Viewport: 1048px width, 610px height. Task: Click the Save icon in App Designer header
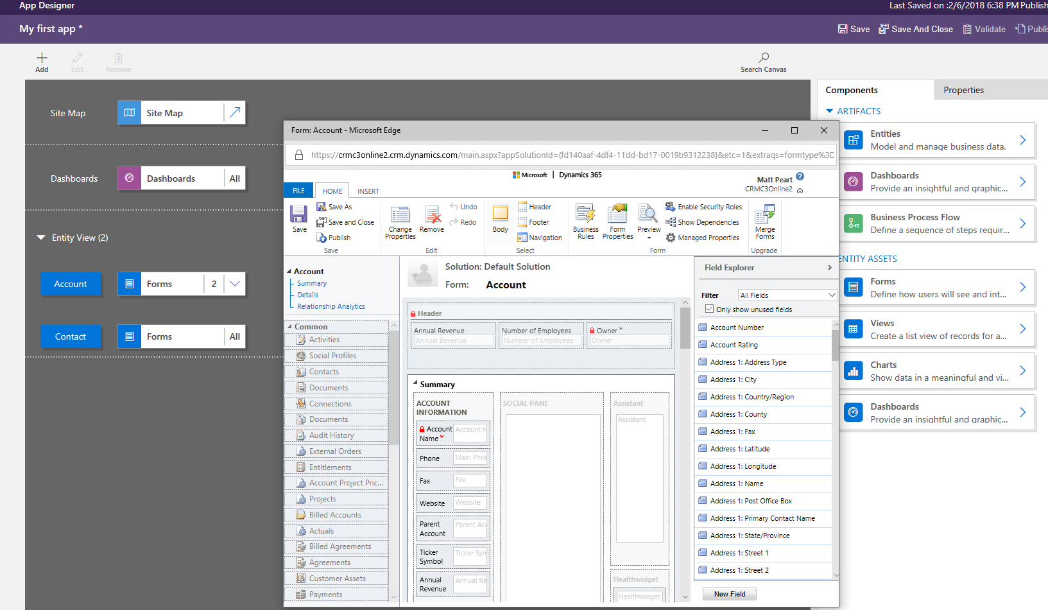click(843, 29)
